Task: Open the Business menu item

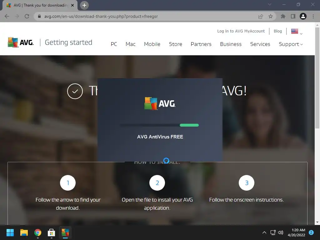Action: [231, 44]
